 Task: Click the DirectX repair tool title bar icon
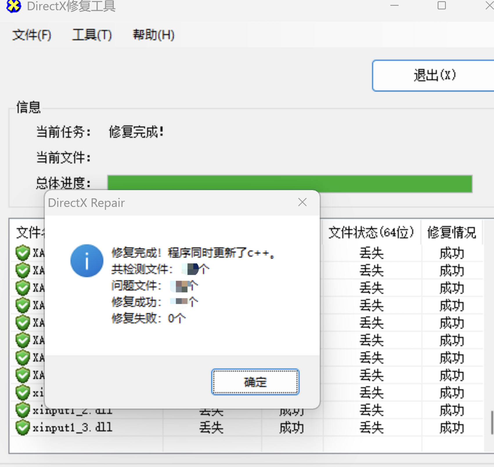14,6
